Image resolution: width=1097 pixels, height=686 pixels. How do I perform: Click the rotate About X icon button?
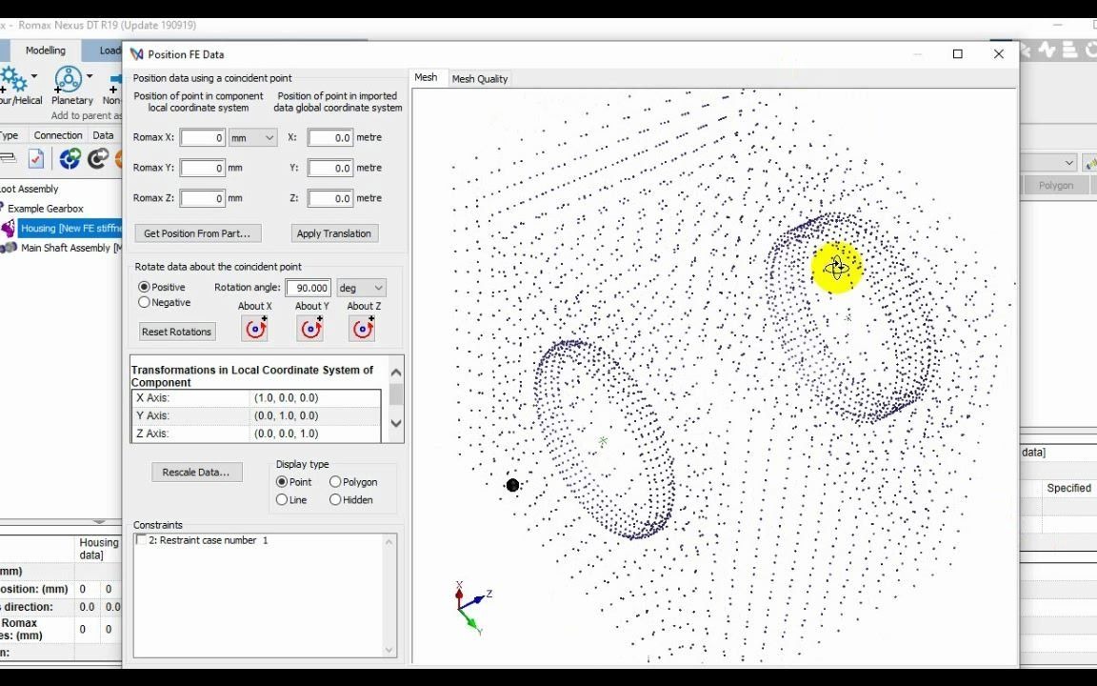tap(254, 329)
